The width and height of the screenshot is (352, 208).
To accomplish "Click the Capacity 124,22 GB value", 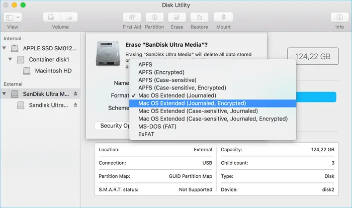I will (x=323, y=149).
